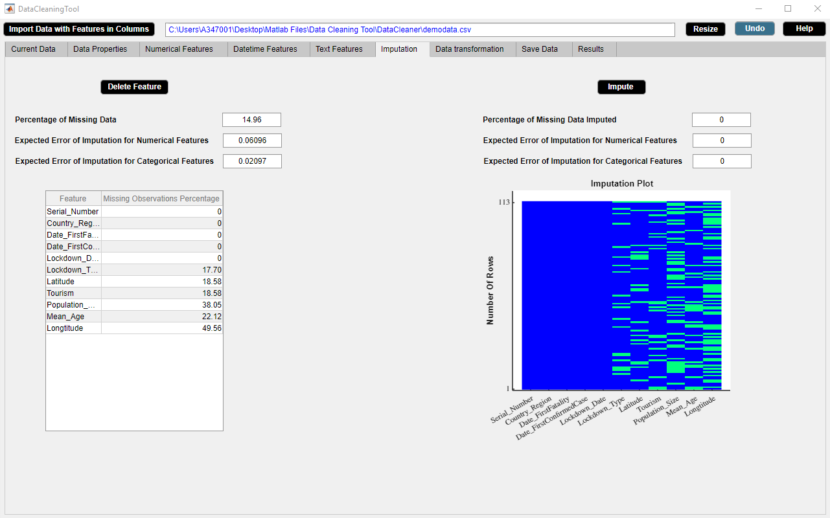Select the Date_FirstCo... feature row
830x518 pixels.
coord(134,247)
